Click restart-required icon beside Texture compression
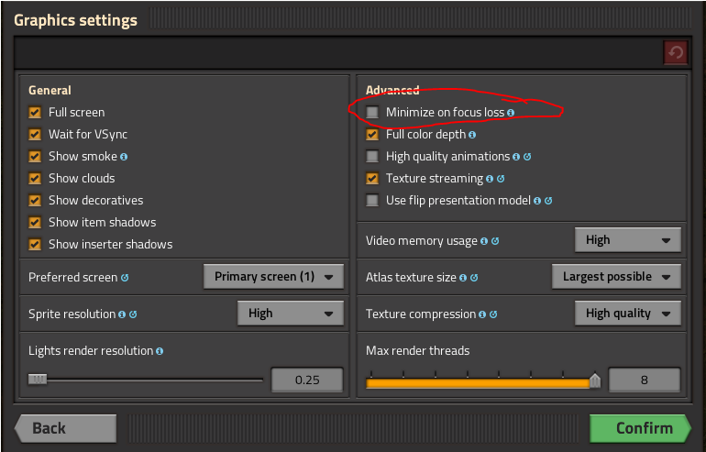The image size is (706, 452). point(493,314)
